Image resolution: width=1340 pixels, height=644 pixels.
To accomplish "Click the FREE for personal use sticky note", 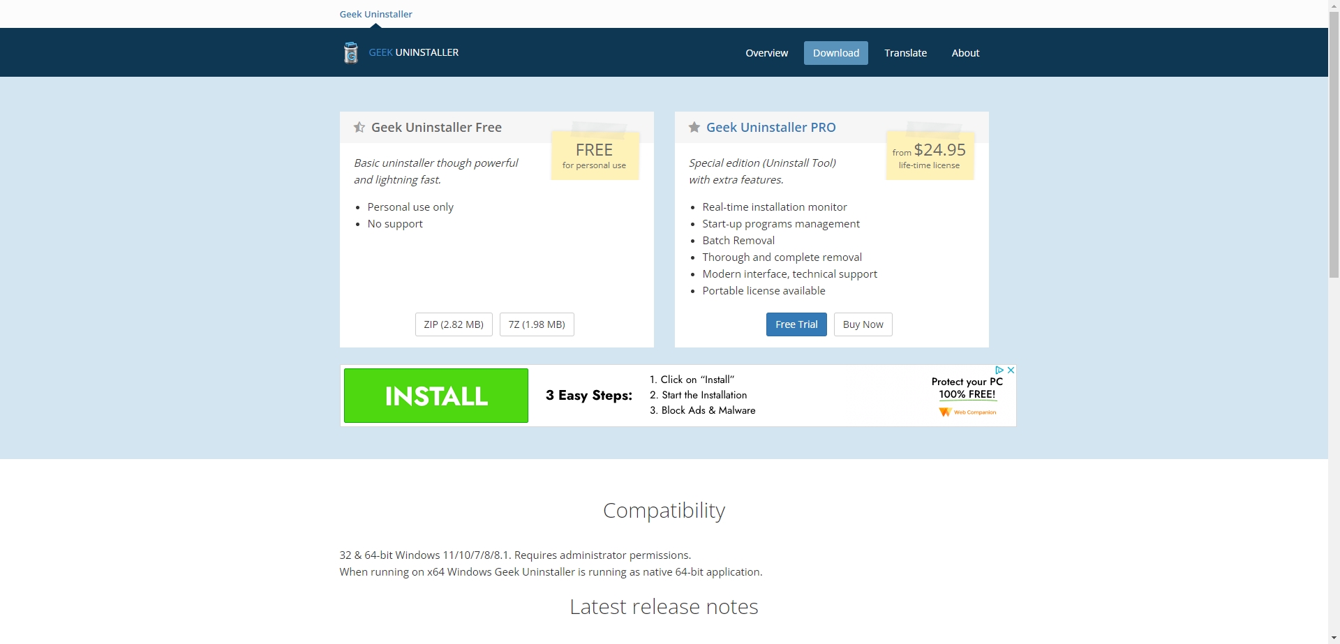I will 595,156.
